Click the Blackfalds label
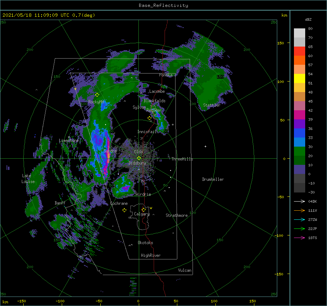327x306 pixels. 154,101
